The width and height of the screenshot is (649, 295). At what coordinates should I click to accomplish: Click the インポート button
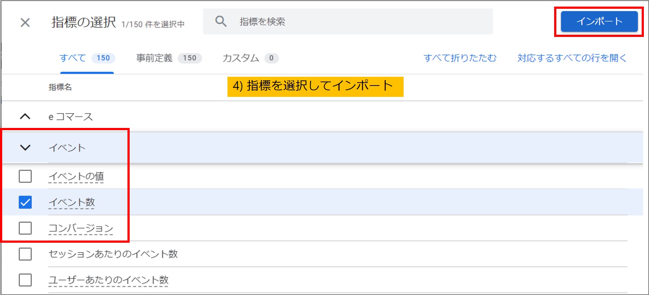[599, 22]
